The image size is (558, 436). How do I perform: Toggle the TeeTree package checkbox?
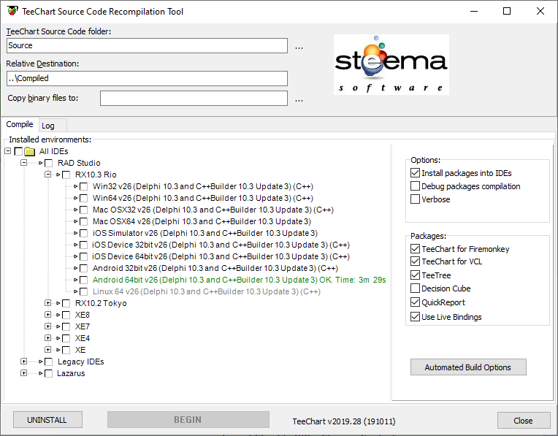click(x=415, y=275)
